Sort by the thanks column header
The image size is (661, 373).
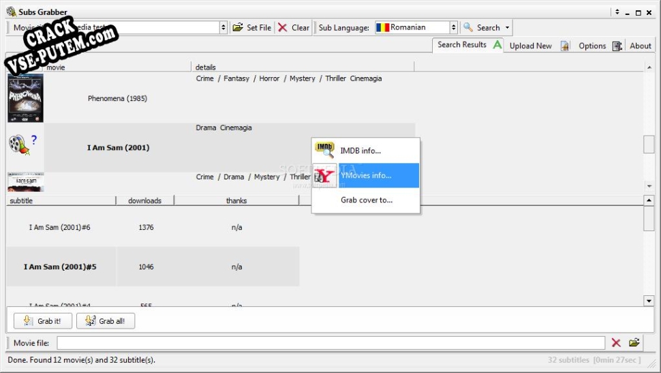pyautogui.click(x=236, y=200)
